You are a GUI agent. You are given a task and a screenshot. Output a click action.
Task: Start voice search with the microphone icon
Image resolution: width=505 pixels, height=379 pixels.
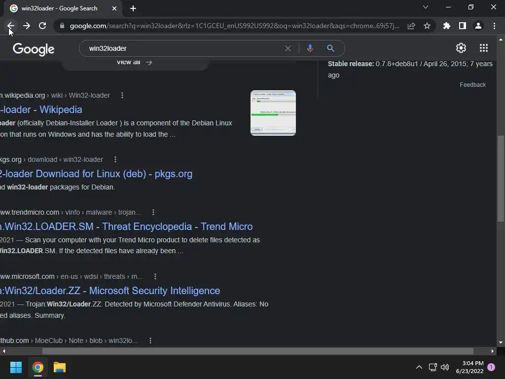click(310, 48)
